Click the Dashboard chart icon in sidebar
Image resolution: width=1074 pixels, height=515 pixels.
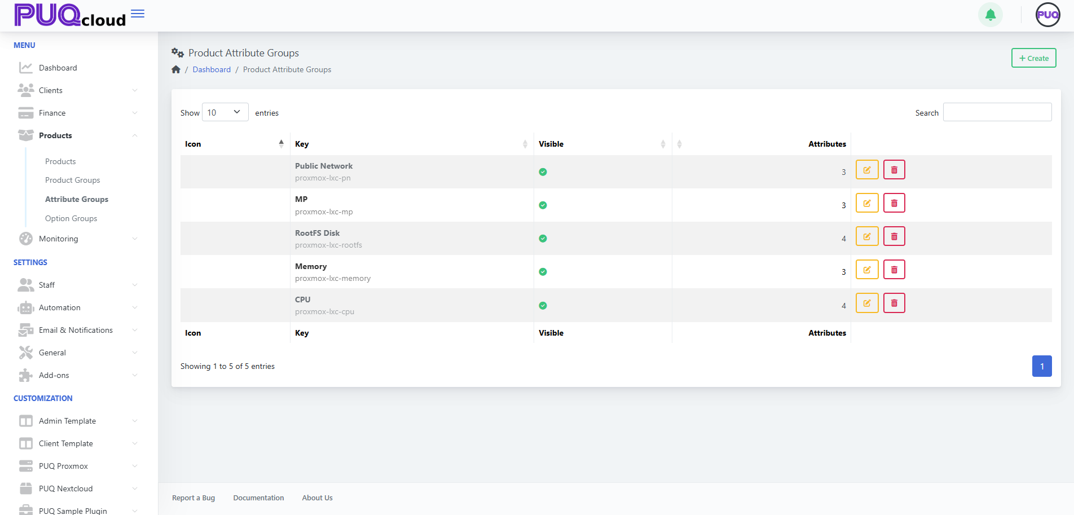coord(26,68)
